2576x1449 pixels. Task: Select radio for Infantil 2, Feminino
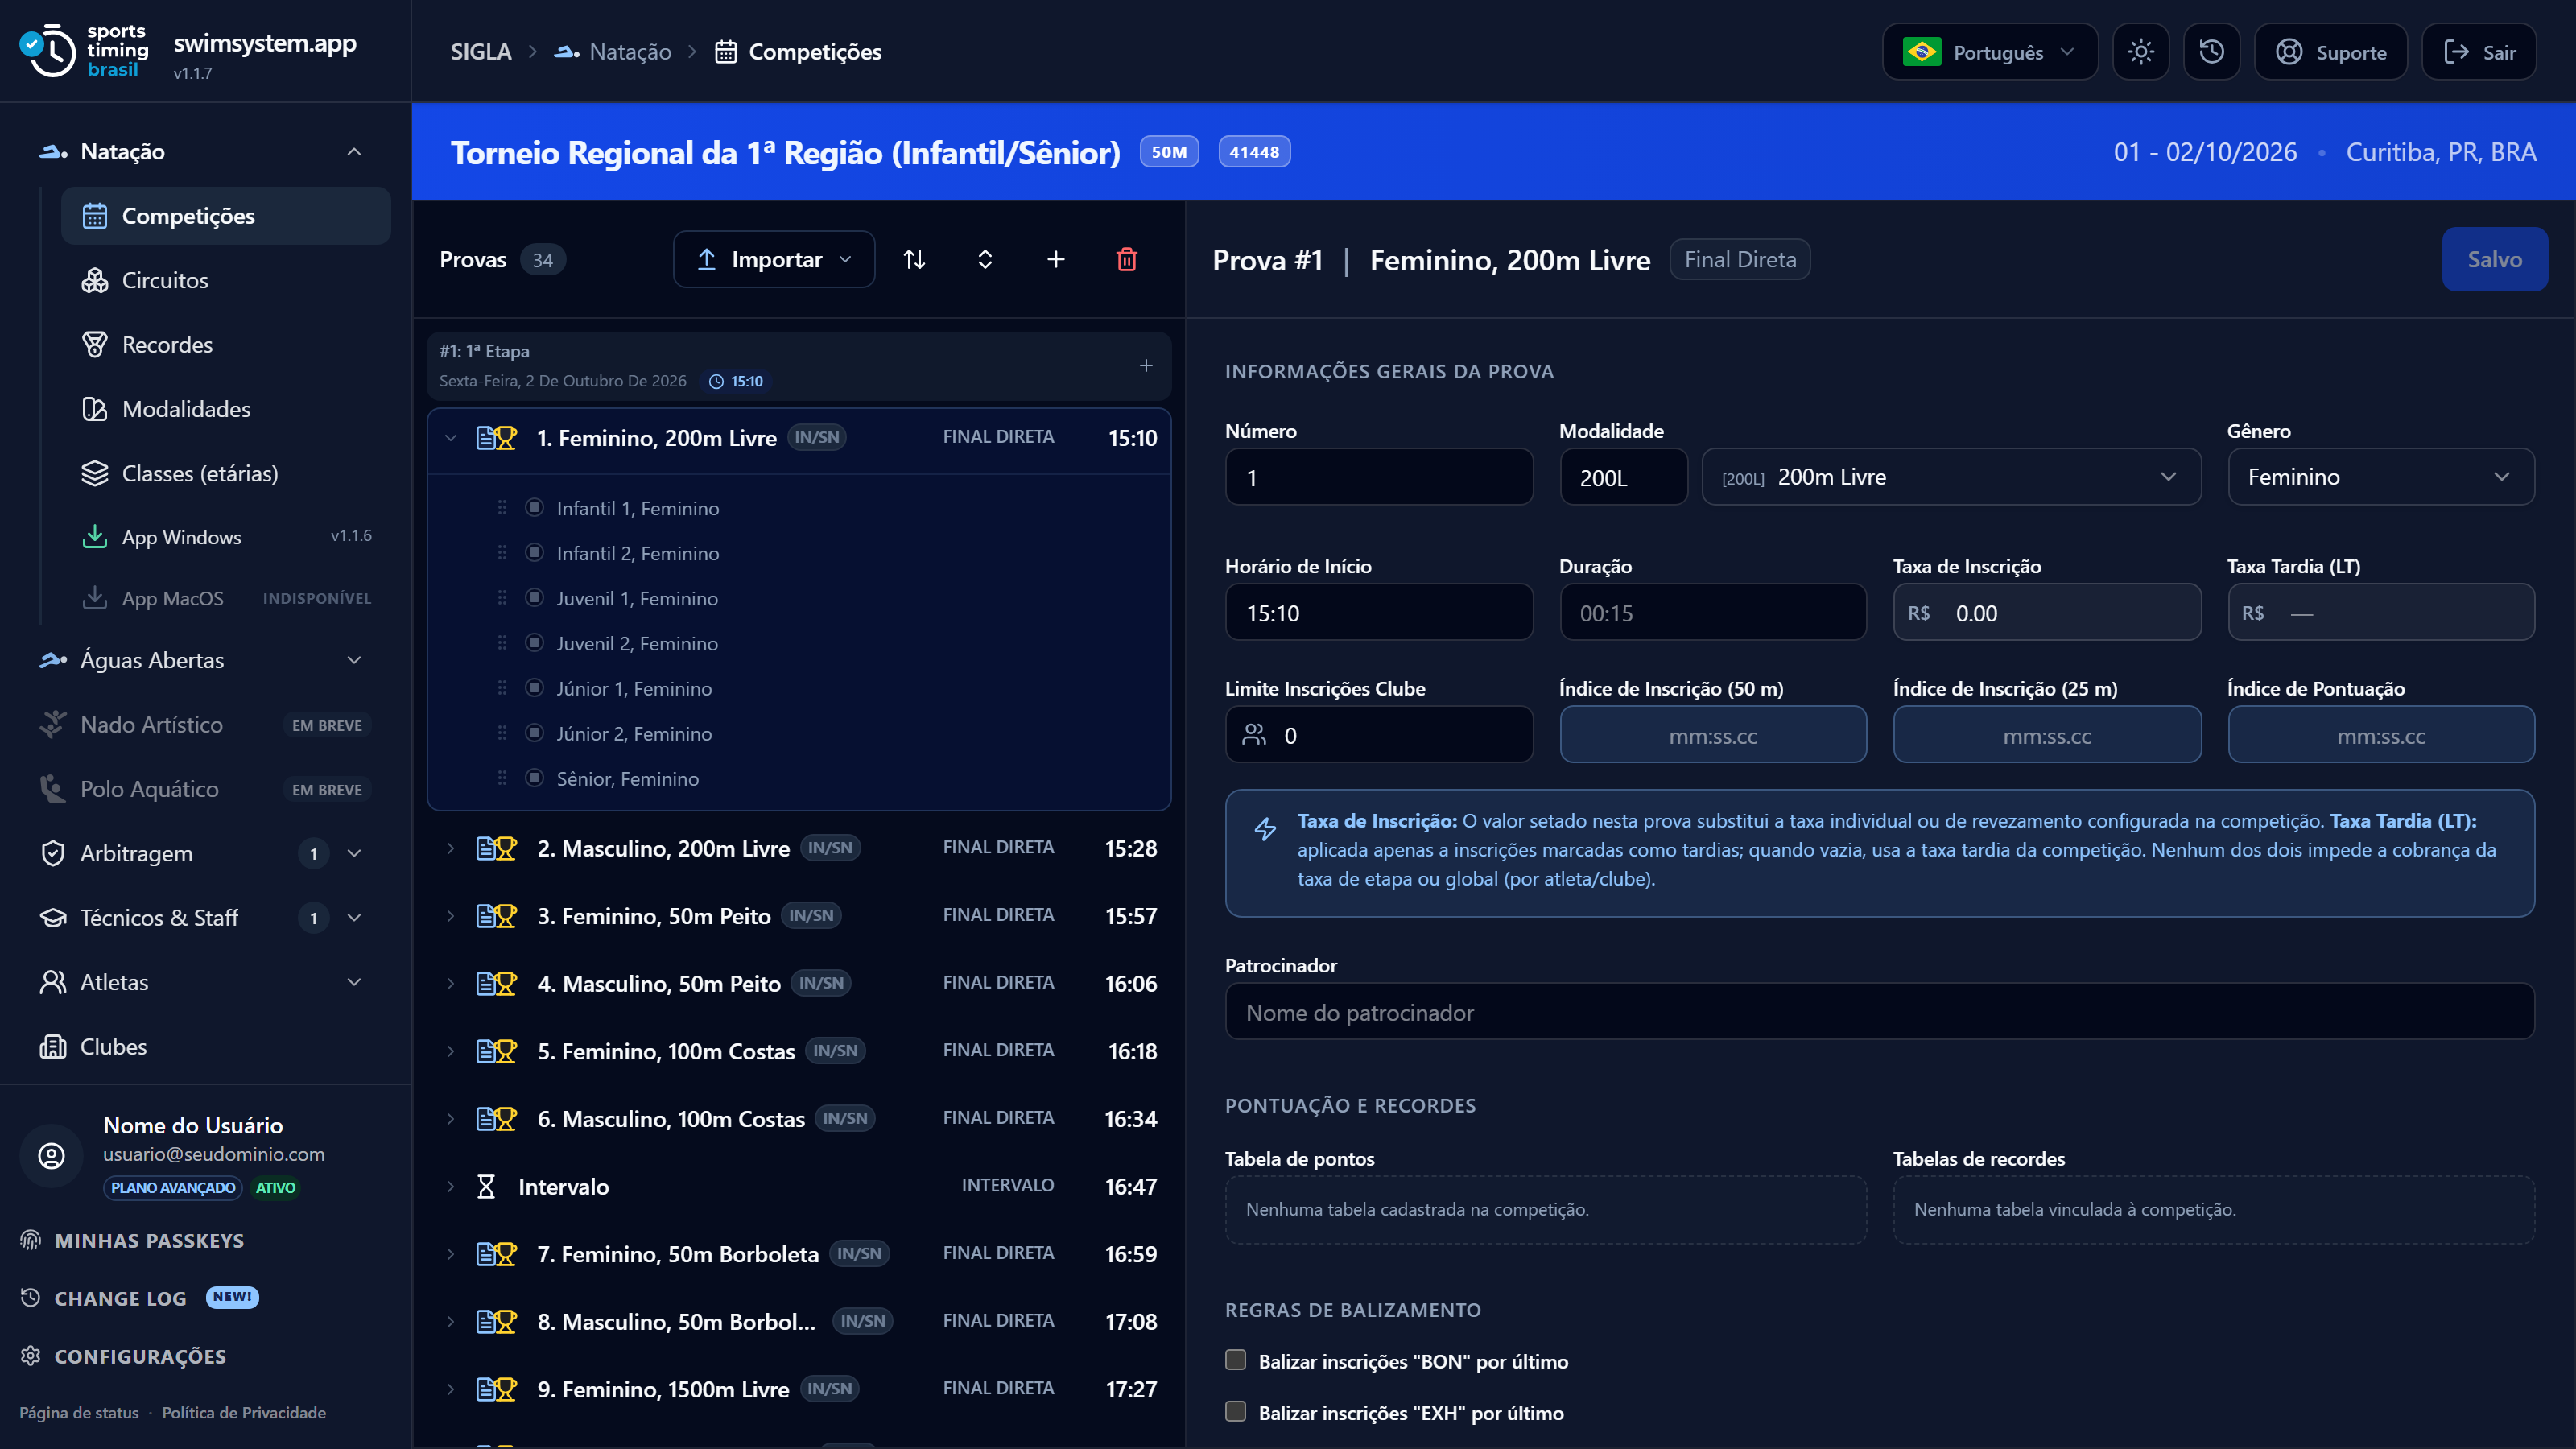[535, 553]
